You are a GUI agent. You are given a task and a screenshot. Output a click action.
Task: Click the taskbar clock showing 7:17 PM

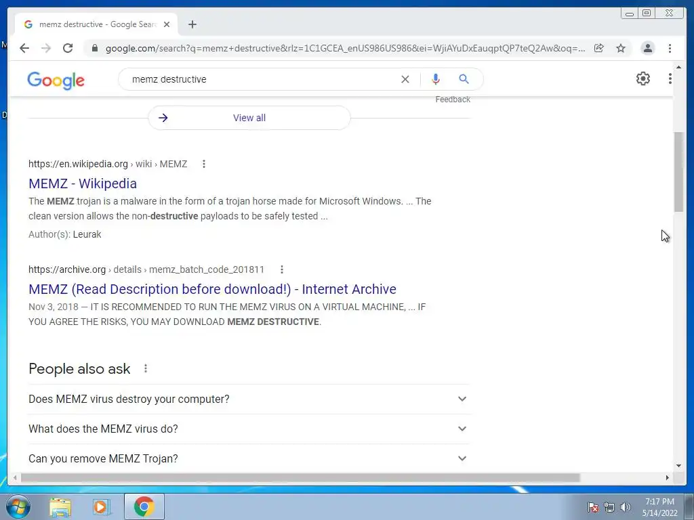click(659, 507)
